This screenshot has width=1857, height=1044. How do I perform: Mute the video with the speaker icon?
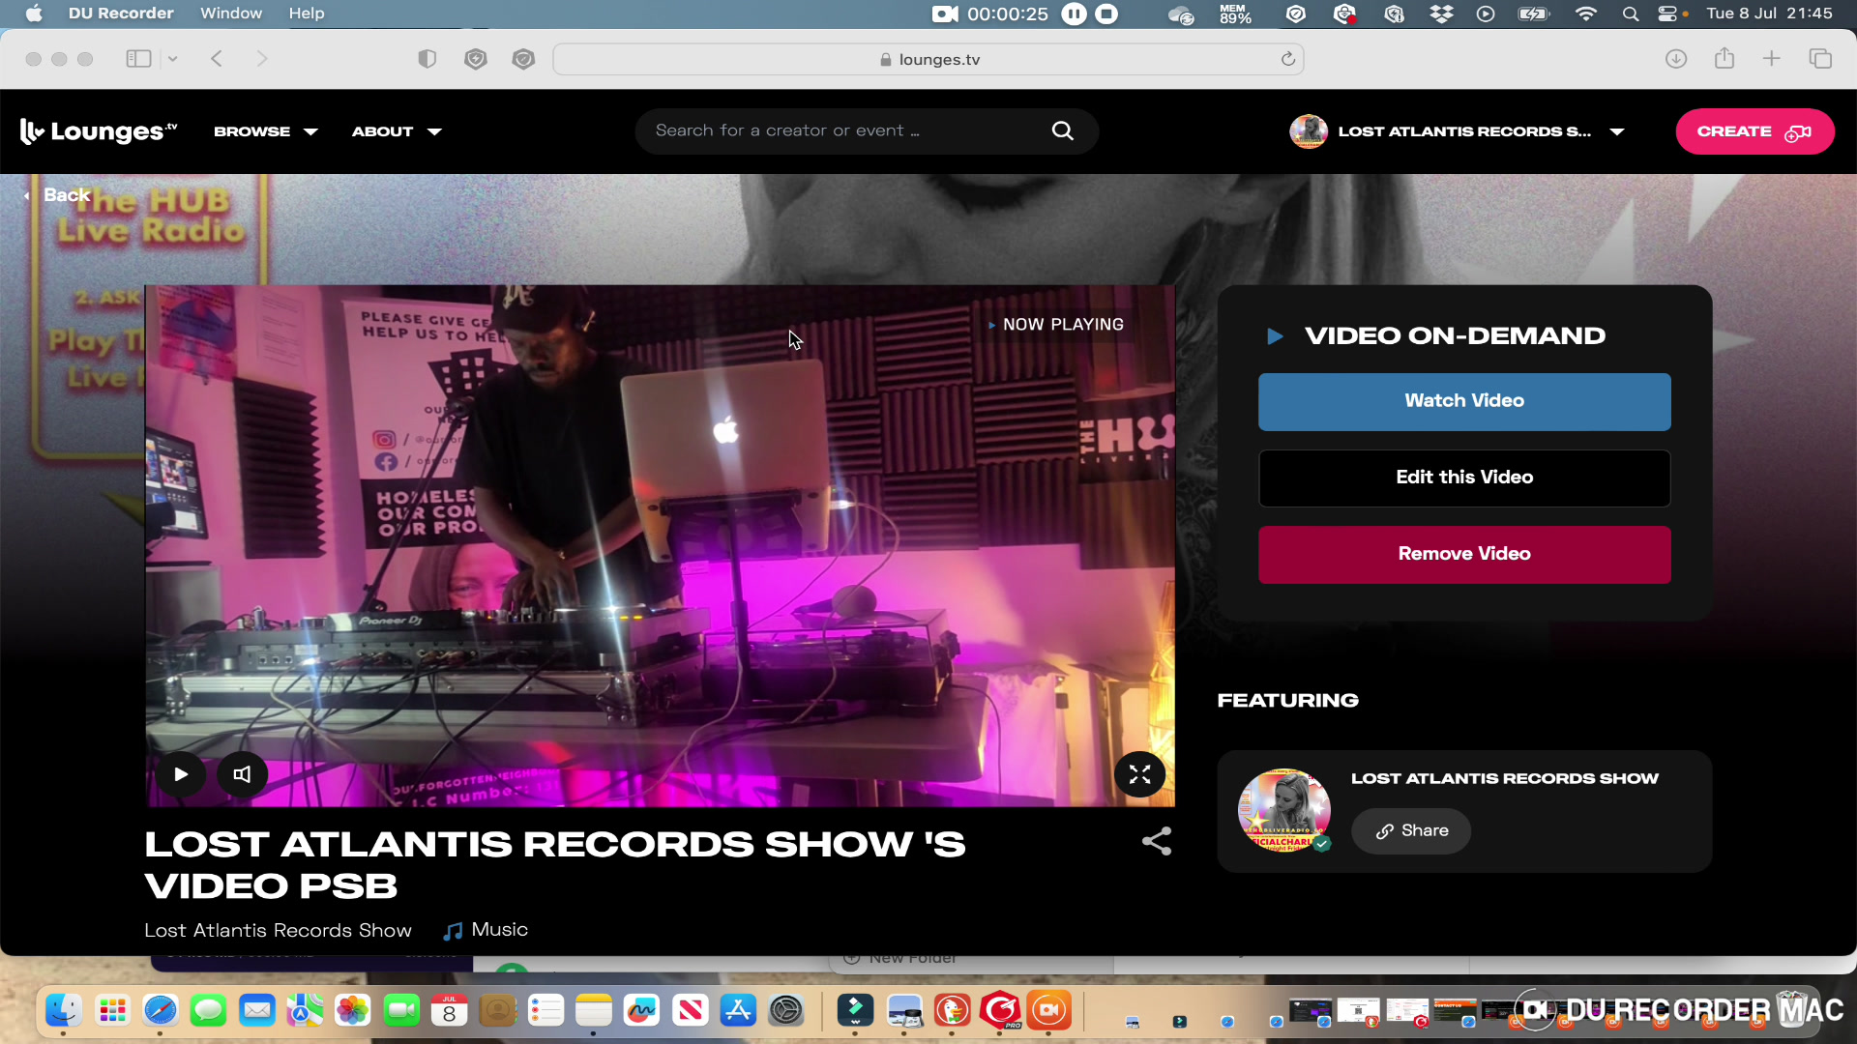click(x=242, y=774)
